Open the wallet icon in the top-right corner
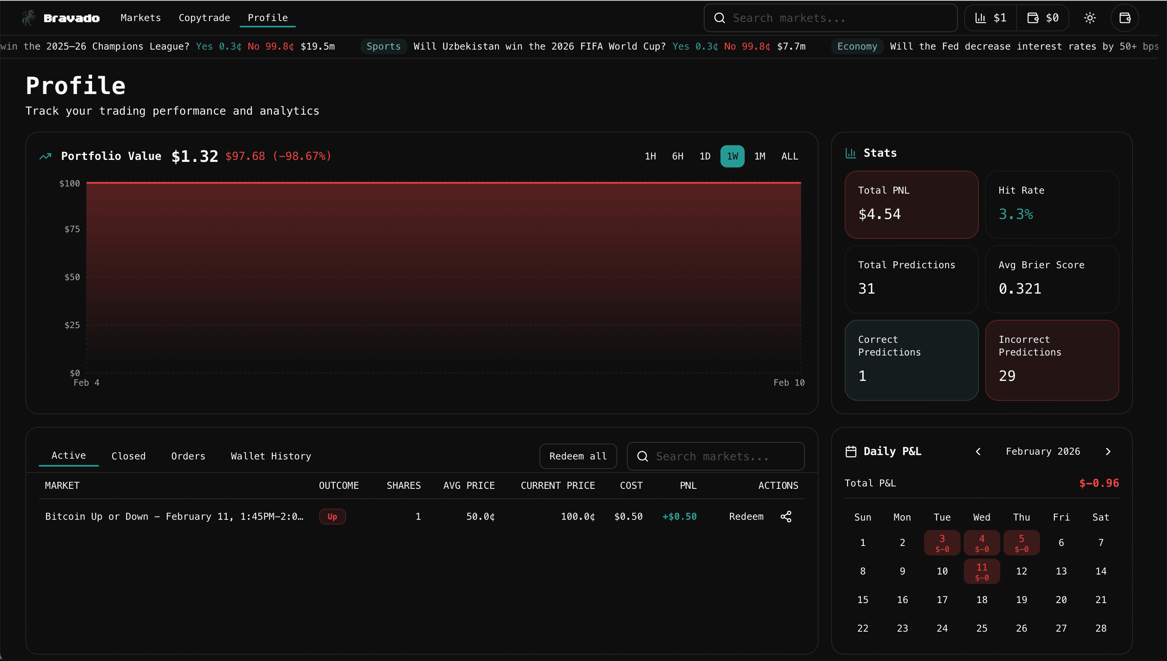 coord(1125,18)
